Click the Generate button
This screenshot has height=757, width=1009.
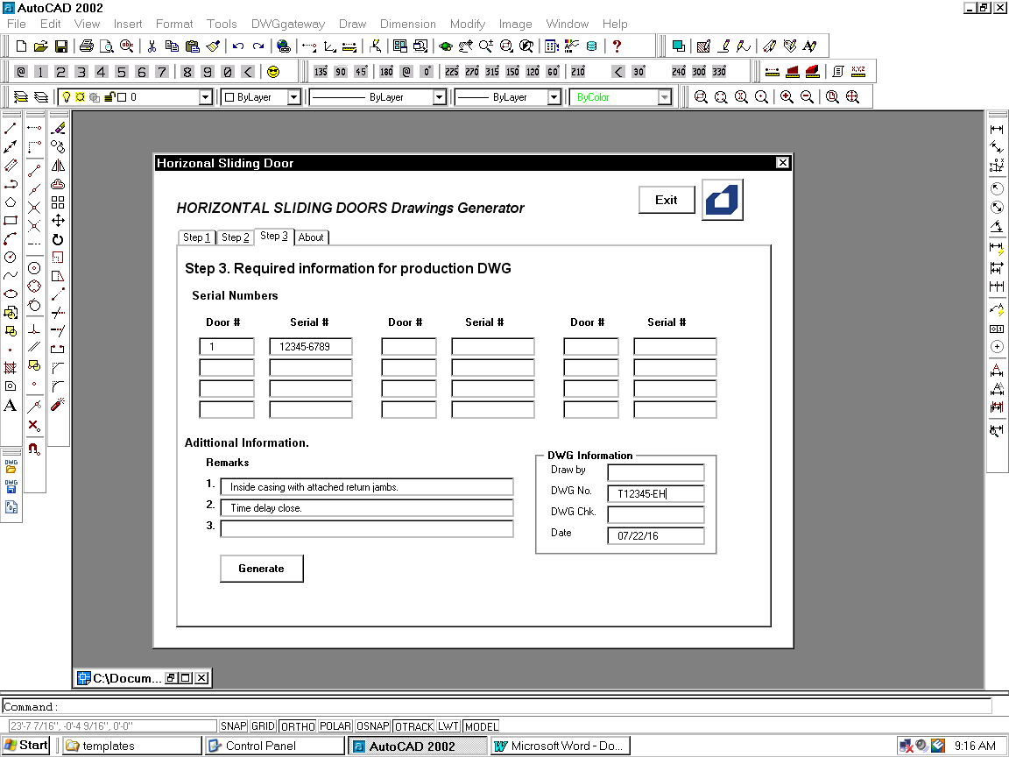click(x=261, y=568)
